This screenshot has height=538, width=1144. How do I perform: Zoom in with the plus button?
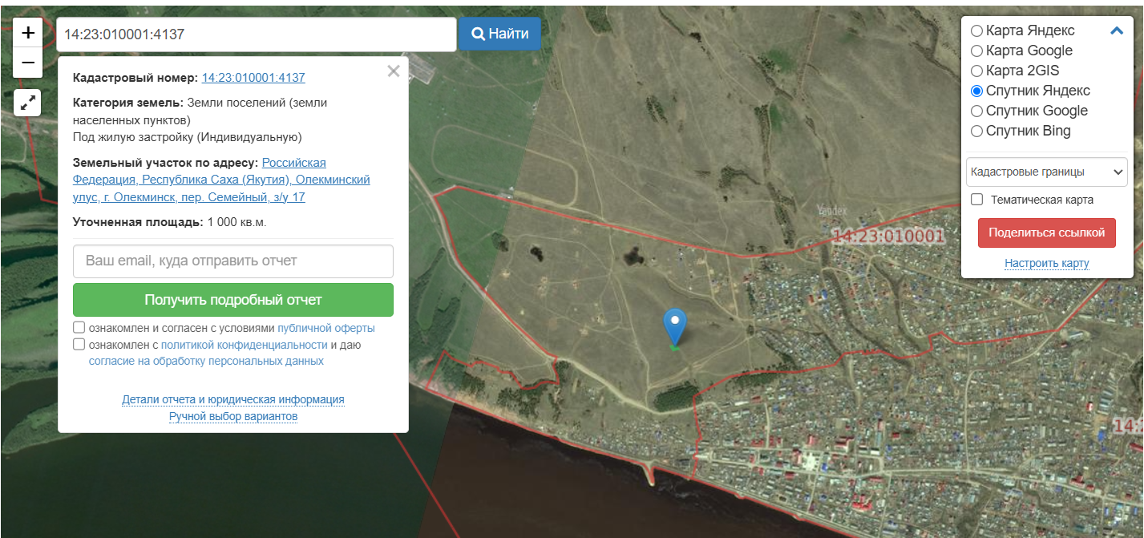click(28, 33)
